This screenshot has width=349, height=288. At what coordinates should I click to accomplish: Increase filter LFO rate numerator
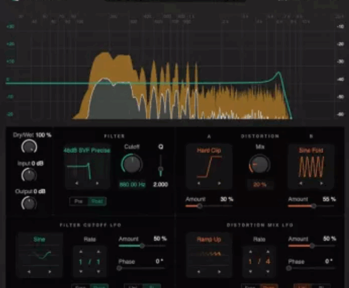[x=81, y=252]
